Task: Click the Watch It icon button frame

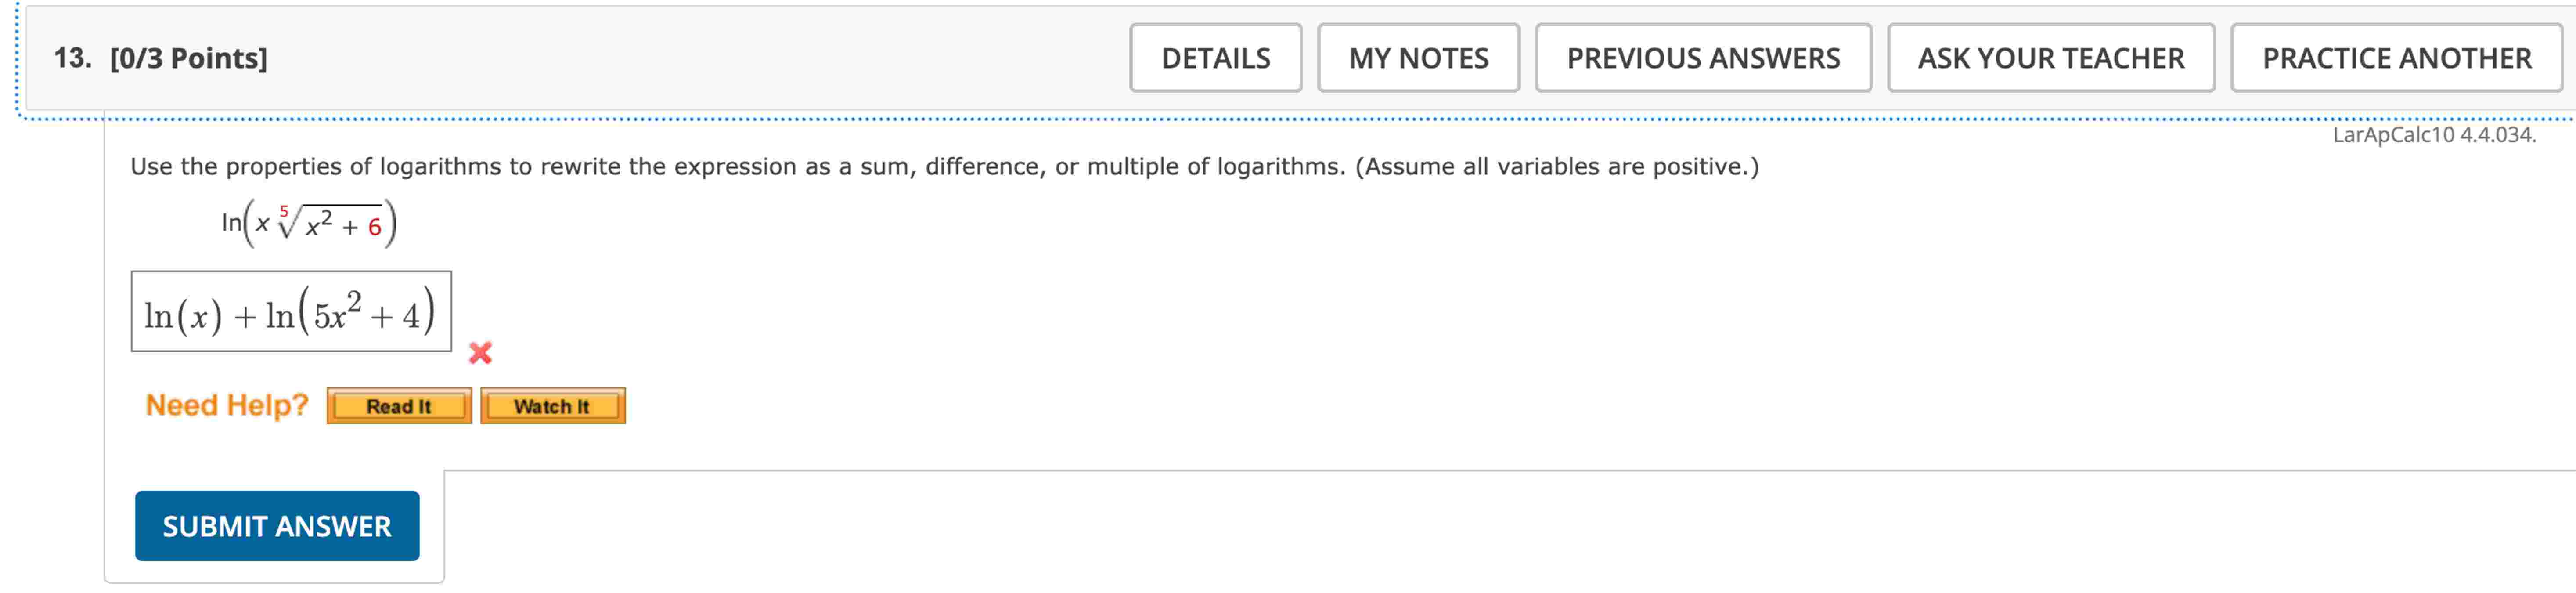Action: 553,405
